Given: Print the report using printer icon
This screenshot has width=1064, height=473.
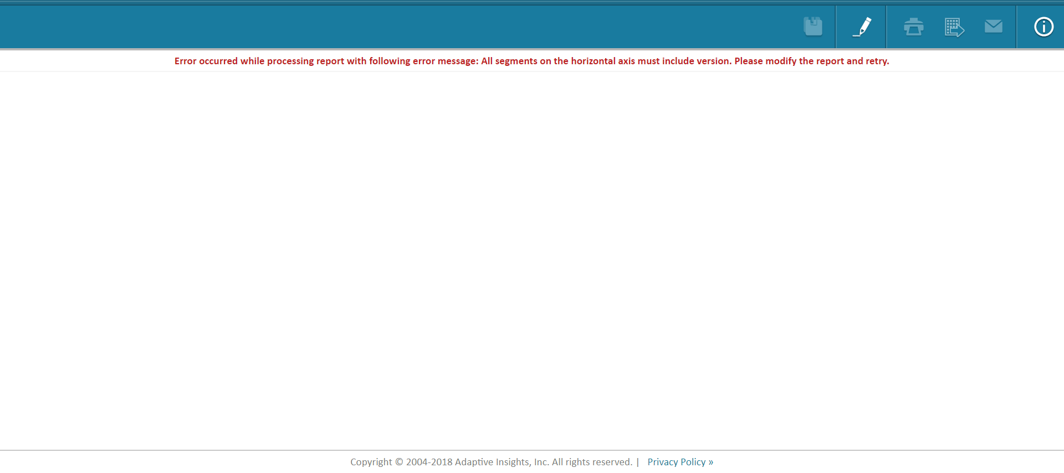Looking at the screenshot, I should (913, 27).
